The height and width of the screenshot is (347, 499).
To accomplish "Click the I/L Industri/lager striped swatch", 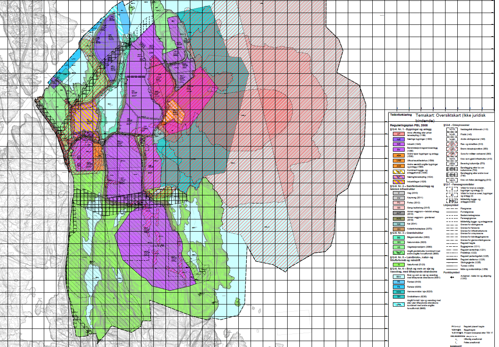I will tap(398, 182).
